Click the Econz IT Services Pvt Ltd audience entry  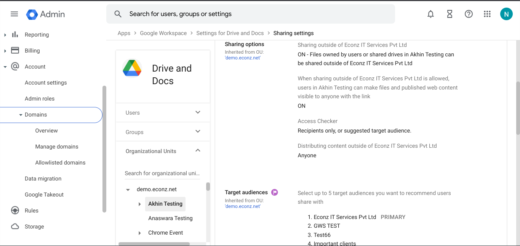pos(345,217)
